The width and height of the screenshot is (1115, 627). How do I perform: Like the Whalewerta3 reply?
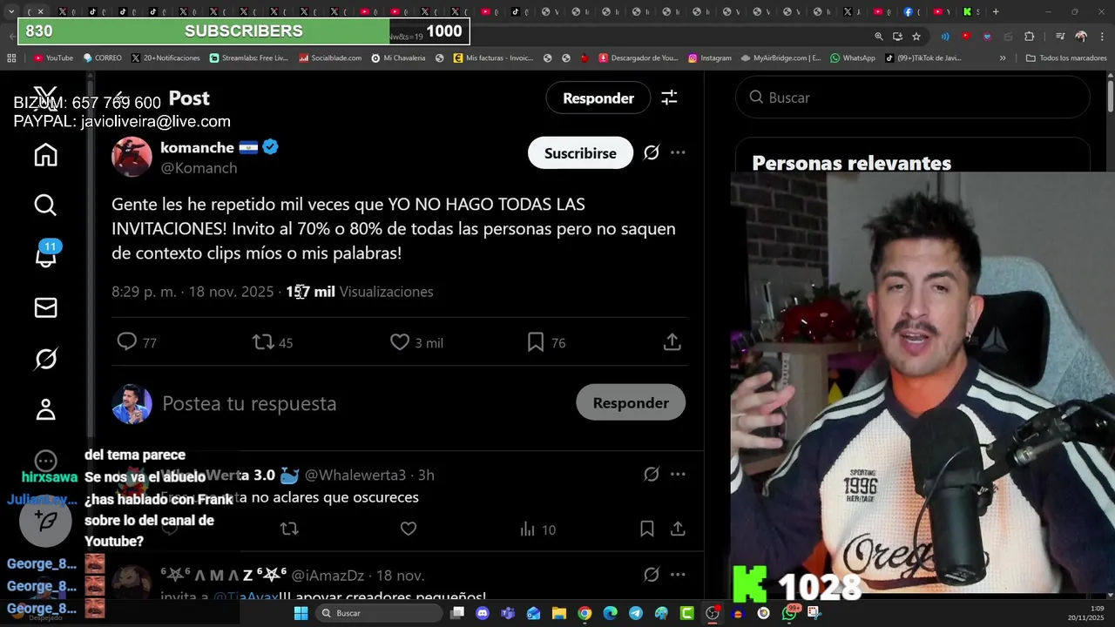click(408, 529)
